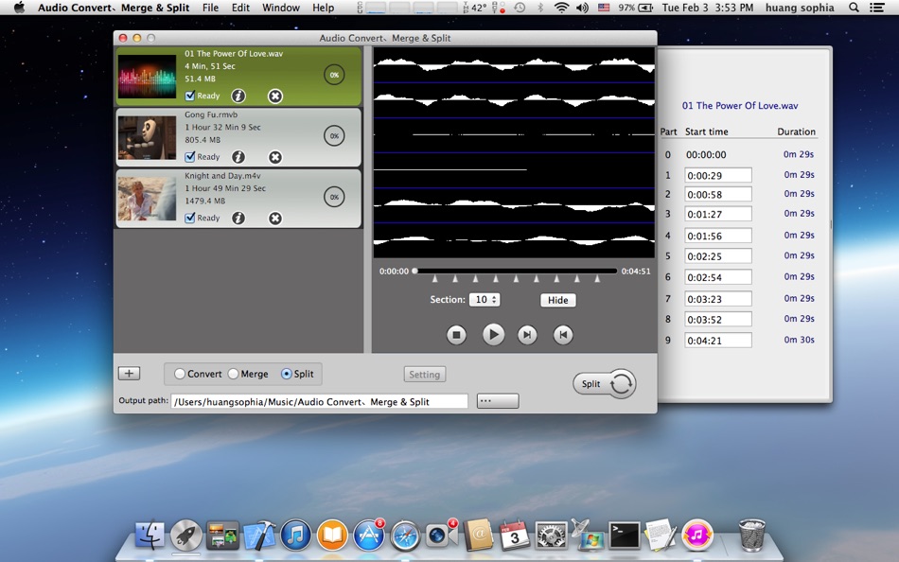Edit Part 4 start time 0:01:56

point(718,236)
